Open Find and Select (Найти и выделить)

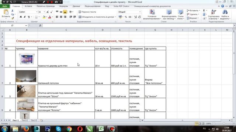point(225,15)
